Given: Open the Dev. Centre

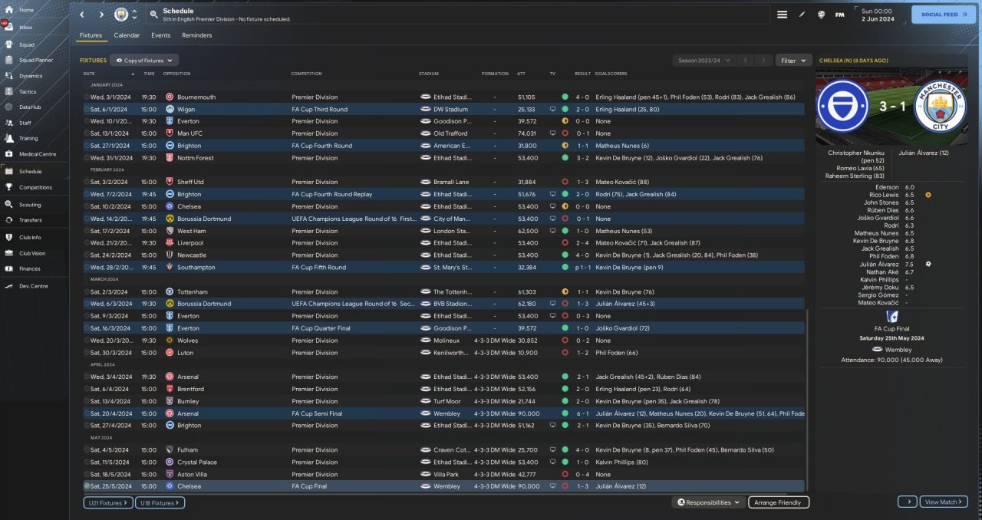Looking at the screenshot, I should pyautogui.click(x=33, y=286).
